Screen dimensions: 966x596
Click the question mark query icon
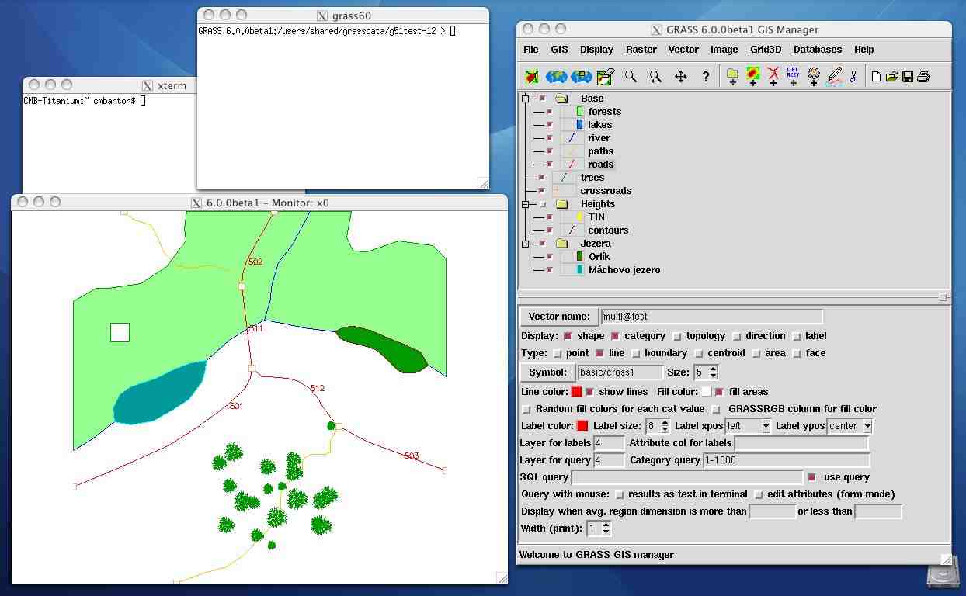point(705,76)
